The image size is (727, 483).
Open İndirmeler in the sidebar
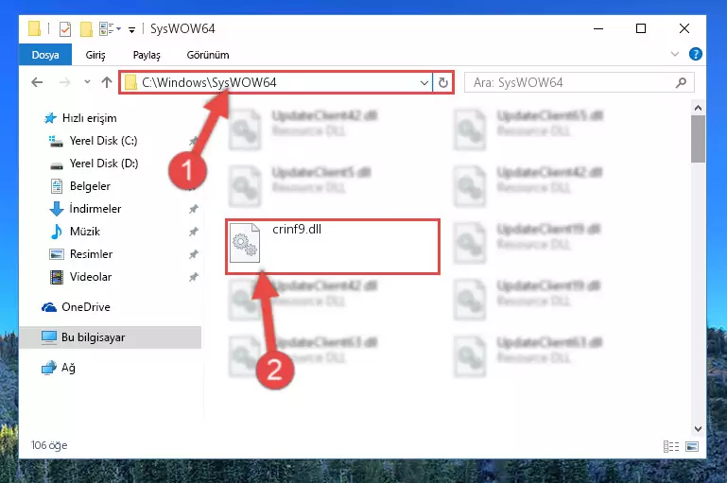tap(95, 209)
